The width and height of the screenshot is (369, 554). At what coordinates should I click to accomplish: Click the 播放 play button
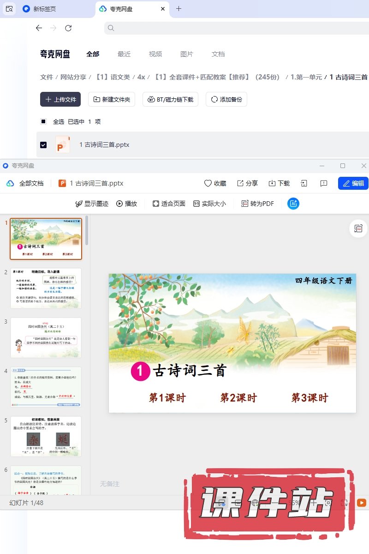[x=126, y=204]
